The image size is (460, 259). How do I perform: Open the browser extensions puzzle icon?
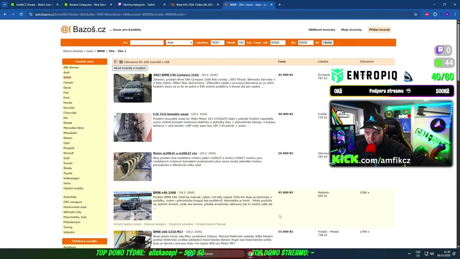click(x=435, y=14)
